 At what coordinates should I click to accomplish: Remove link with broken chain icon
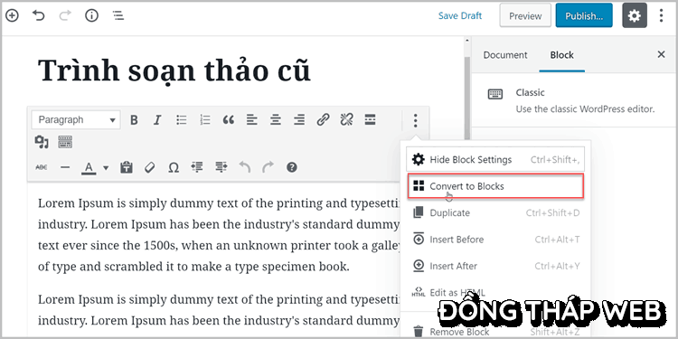click(x=346, y=119)
